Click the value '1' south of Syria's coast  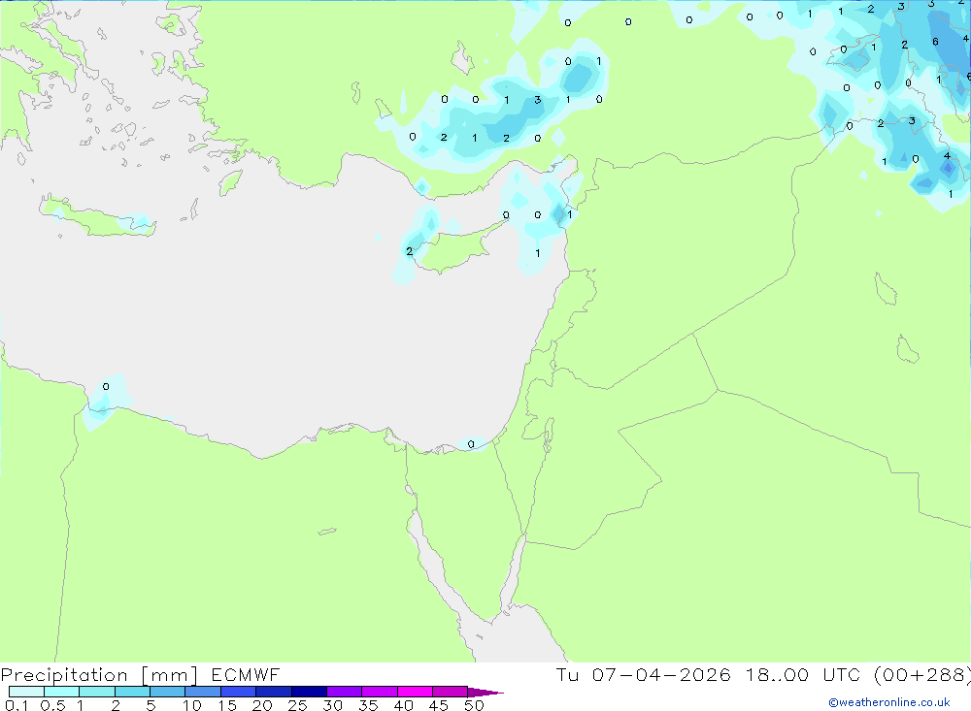click(x=538, y=253)
